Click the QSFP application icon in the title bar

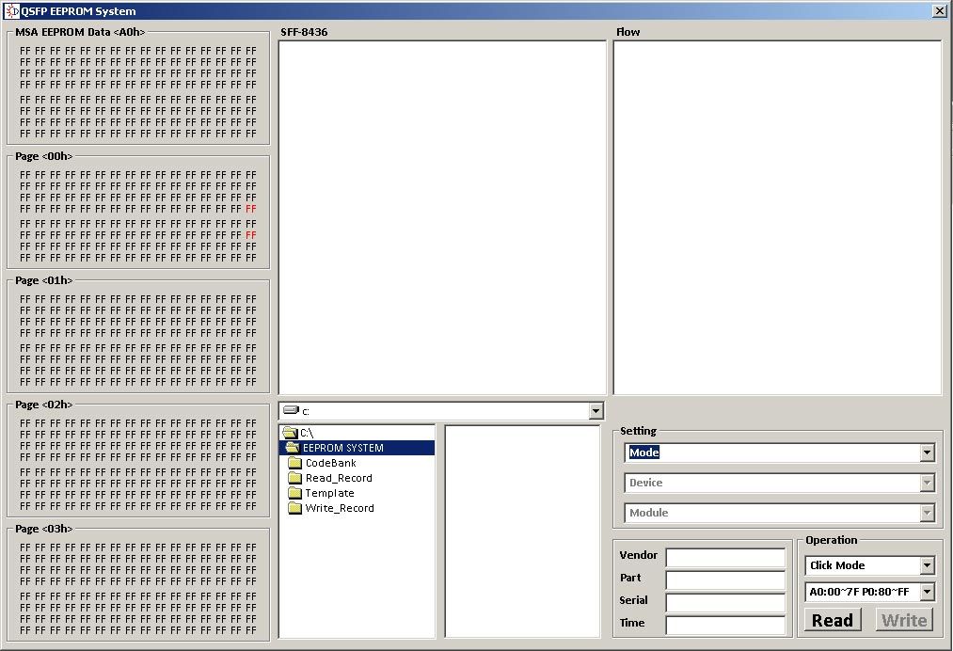coord(10,10)
